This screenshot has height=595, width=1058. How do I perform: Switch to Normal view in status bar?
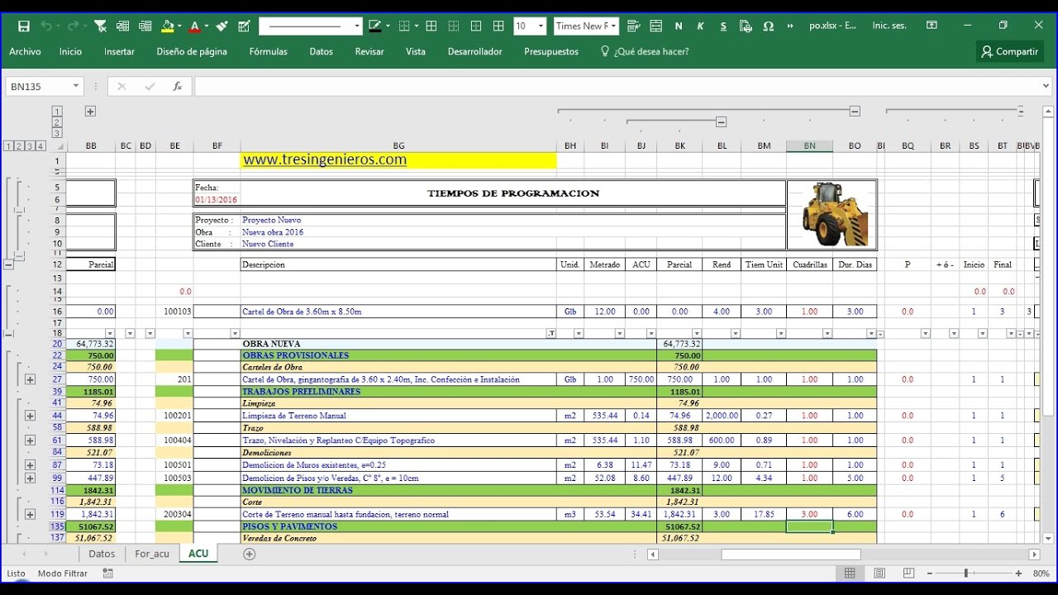pyautogui.click(x=850, y=573)
